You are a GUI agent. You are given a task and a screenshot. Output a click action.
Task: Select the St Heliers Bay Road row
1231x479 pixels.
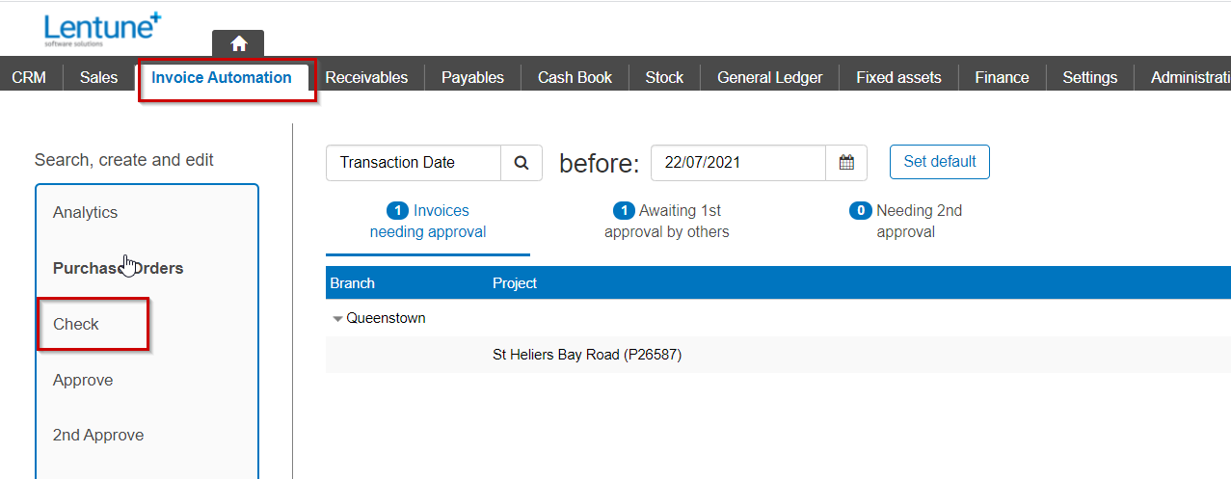coord(587,355)
